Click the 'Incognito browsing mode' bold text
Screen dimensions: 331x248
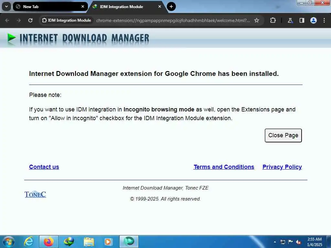pyautogui.click(x=159, y=109)
